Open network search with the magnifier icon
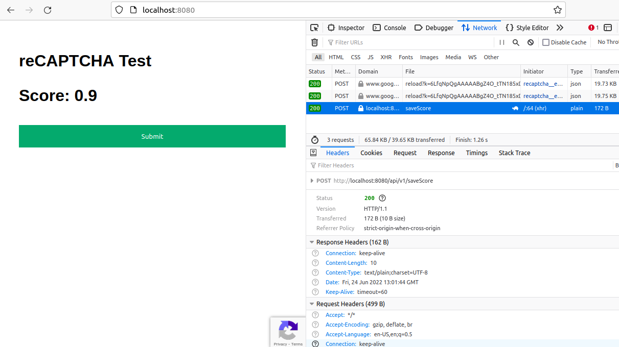 (x=516, y=42)
